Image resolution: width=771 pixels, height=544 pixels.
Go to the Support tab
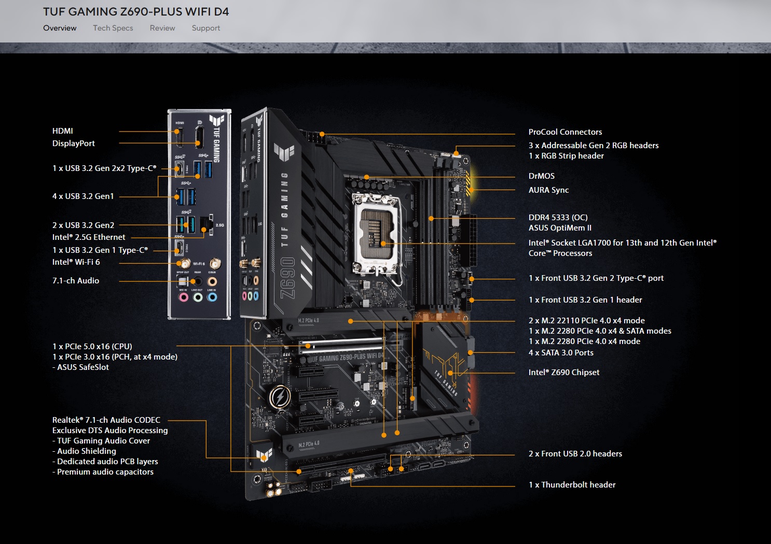point(206,28)
